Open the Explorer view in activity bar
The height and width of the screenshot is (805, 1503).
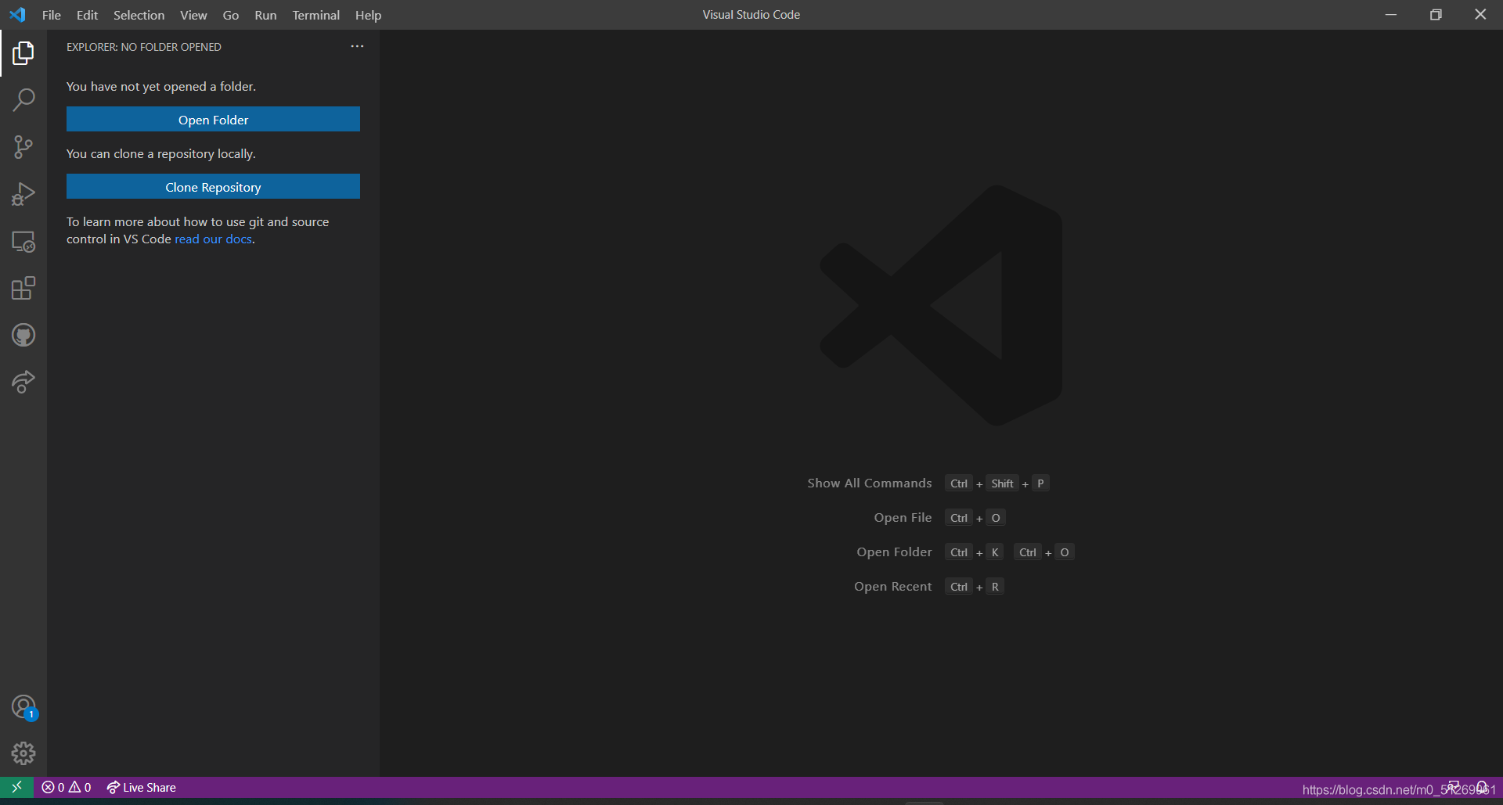[x=23, y=53]
